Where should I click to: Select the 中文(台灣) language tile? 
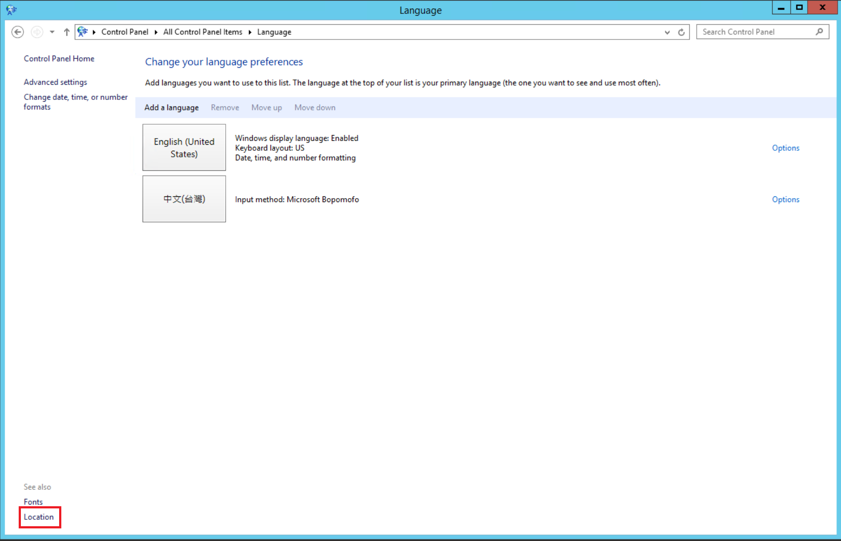point(184,199)
